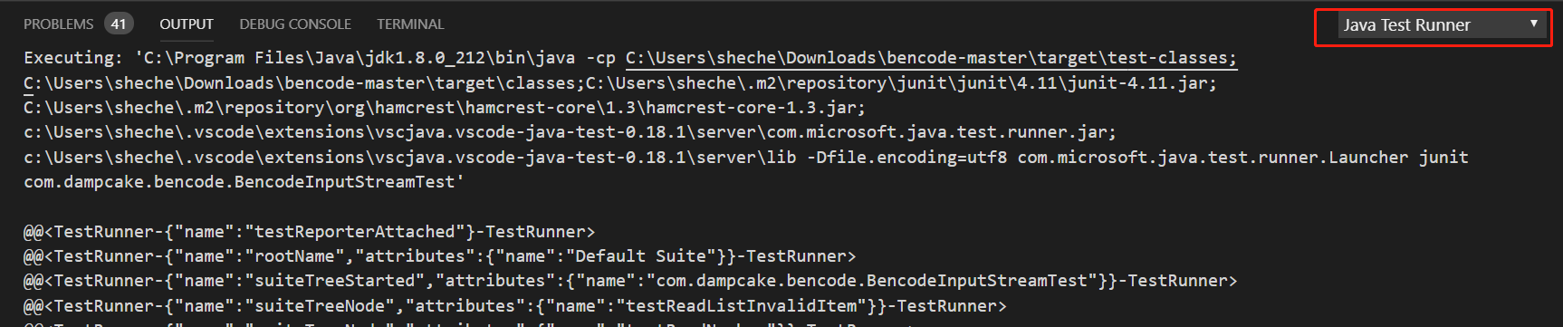Click the bencode-master\target\classes path

(x=304, y=83)
